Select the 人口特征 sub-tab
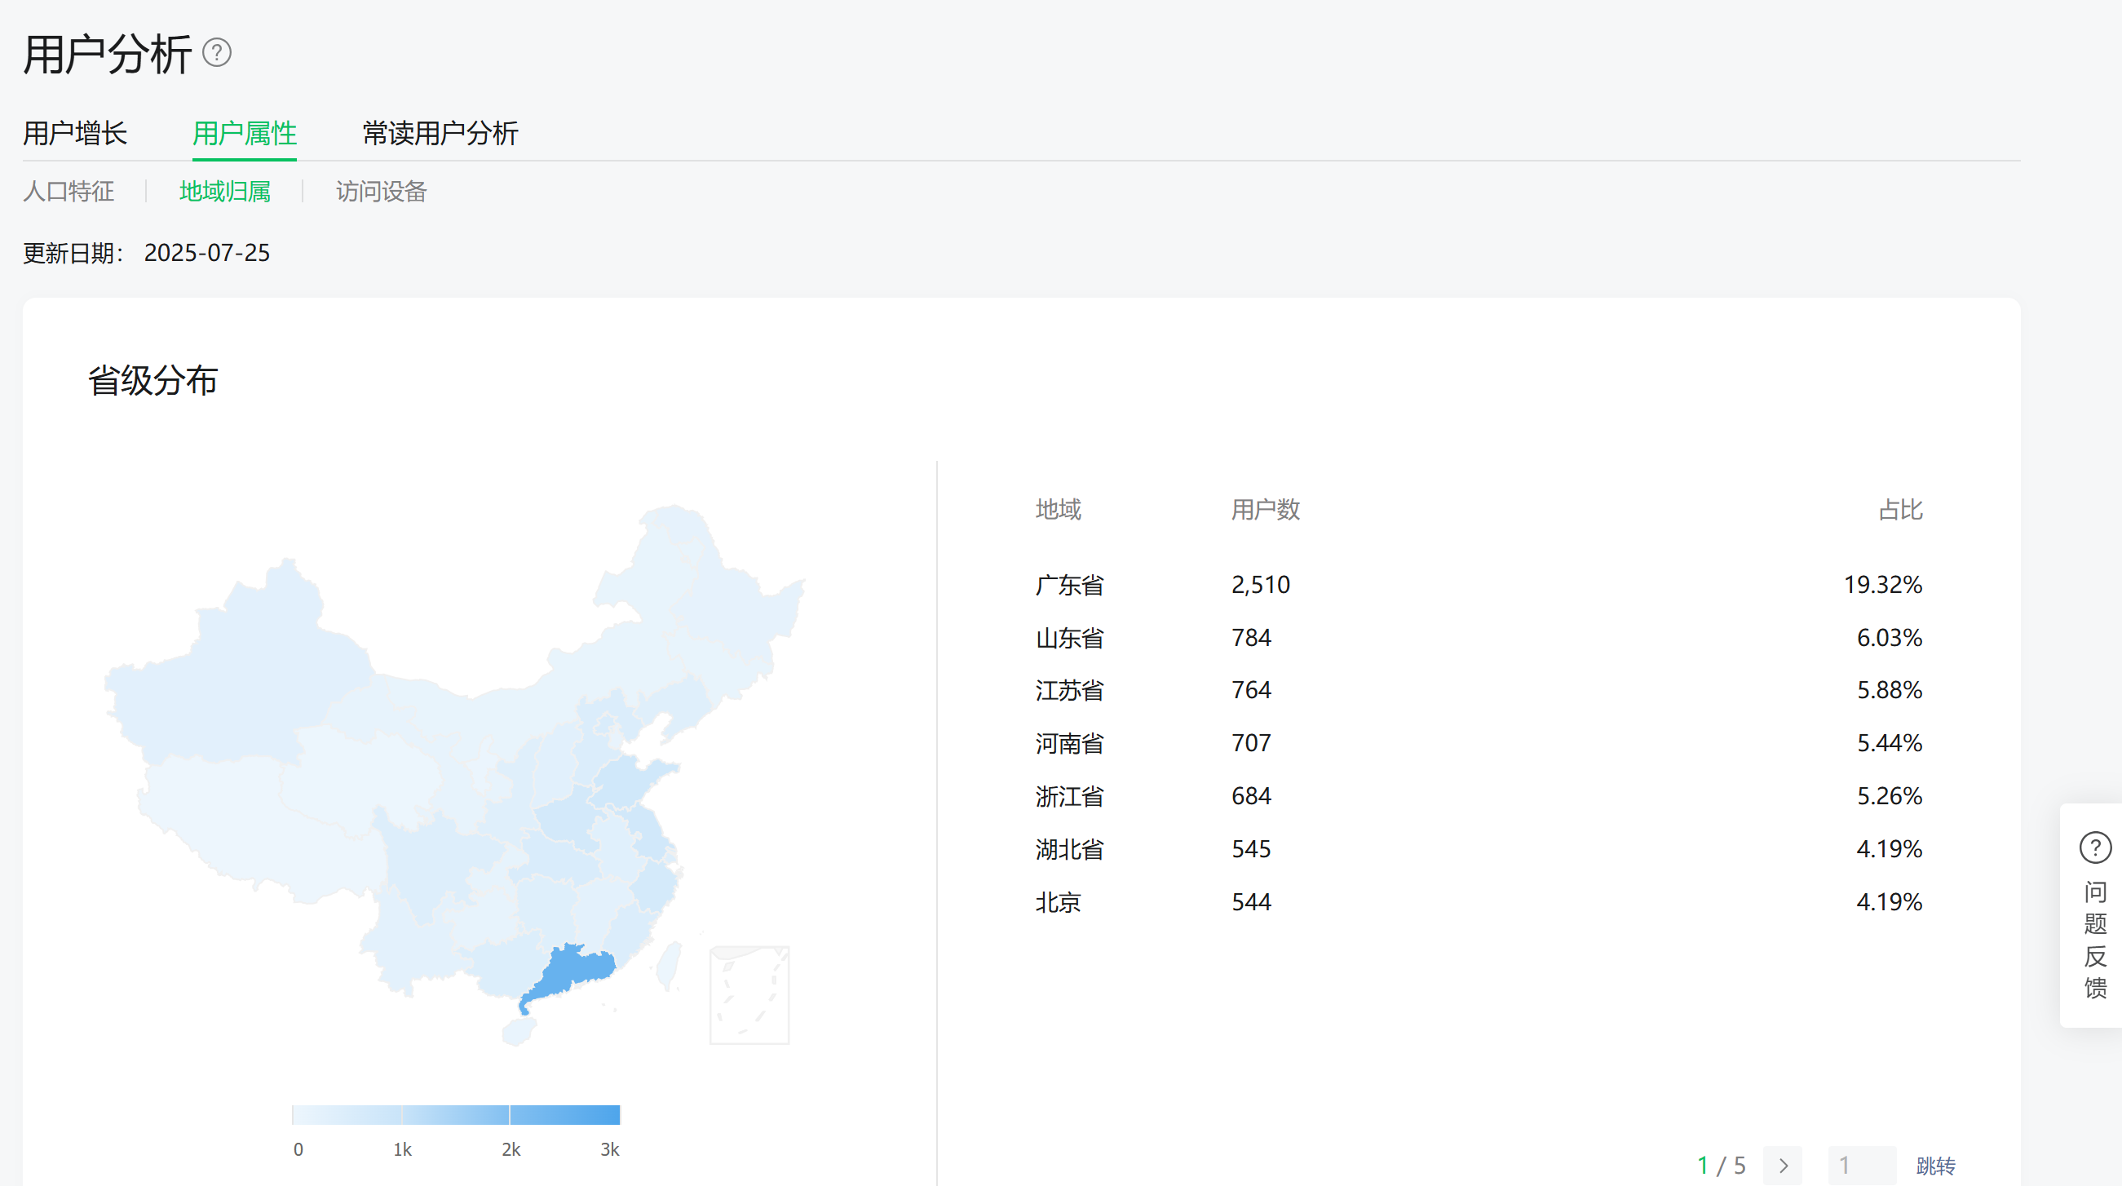The width and height of the screenshot is (2122, 1186). coord(69,191)
